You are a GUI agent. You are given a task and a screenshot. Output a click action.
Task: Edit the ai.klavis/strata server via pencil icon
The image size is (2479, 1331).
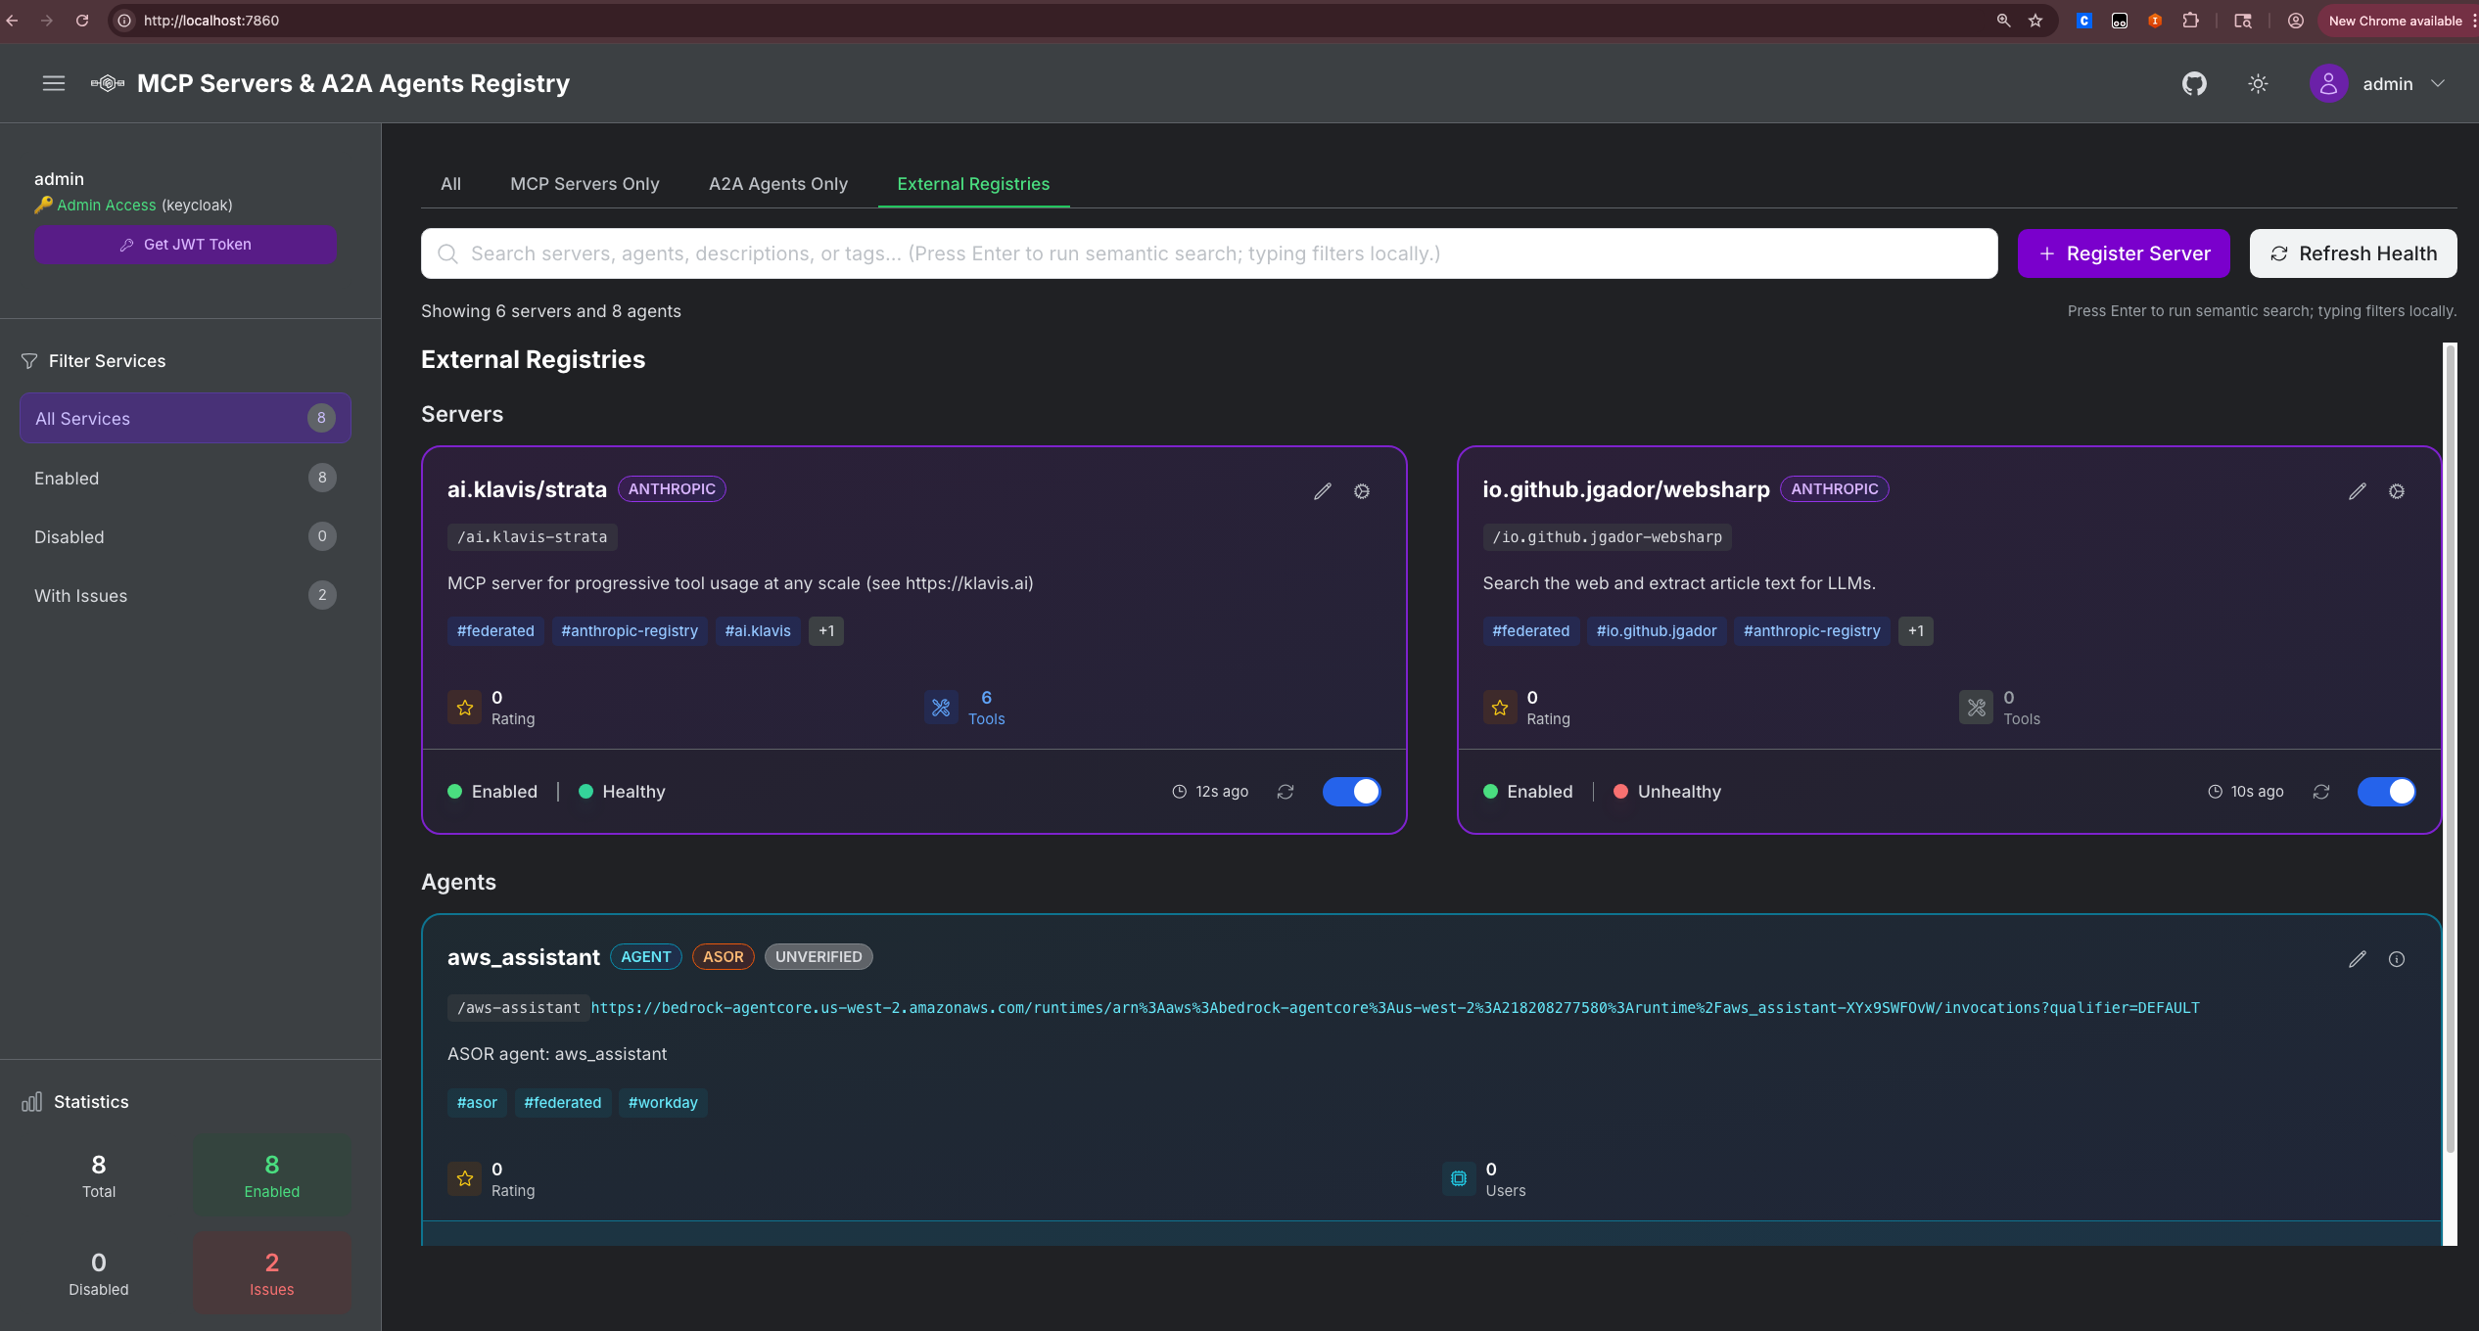1323,490
